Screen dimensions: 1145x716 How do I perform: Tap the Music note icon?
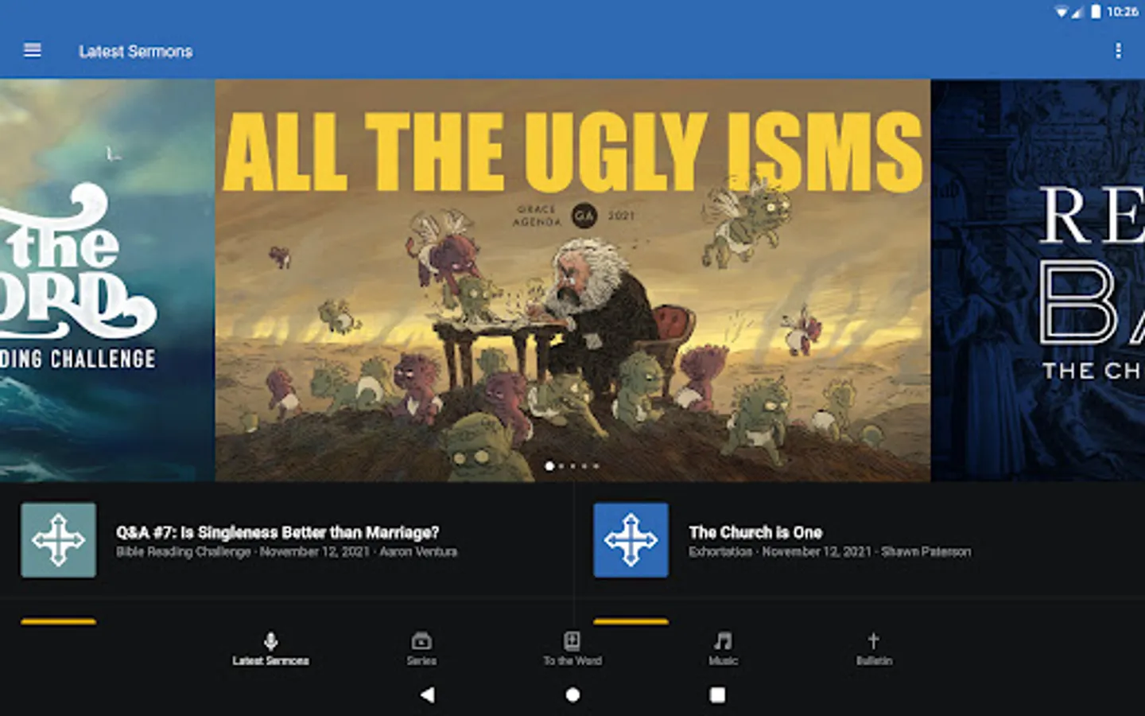(x=723, y=640)
